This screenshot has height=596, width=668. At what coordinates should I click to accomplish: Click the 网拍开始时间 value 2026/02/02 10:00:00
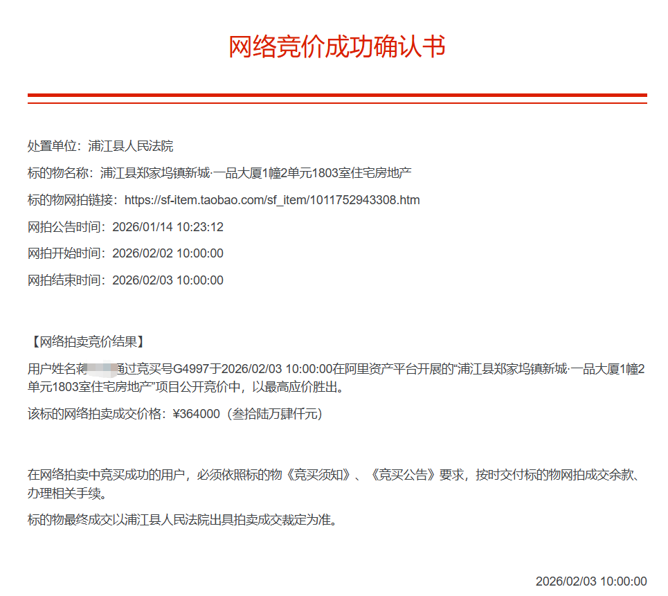(x=168, y=253)
